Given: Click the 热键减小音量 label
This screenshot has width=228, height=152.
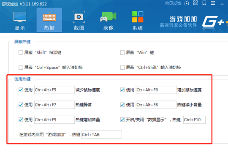Looking at the screenshot, I should [189, 105].
